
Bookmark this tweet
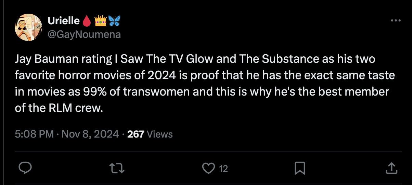click(x=300, y=168)
